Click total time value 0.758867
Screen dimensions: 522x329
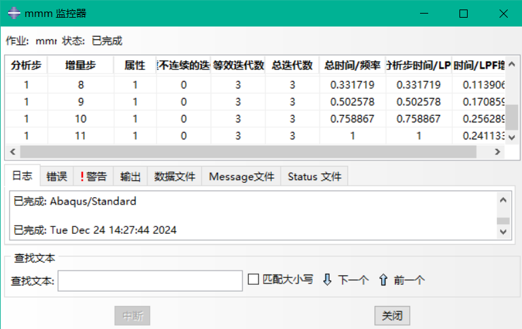(353, 119)
